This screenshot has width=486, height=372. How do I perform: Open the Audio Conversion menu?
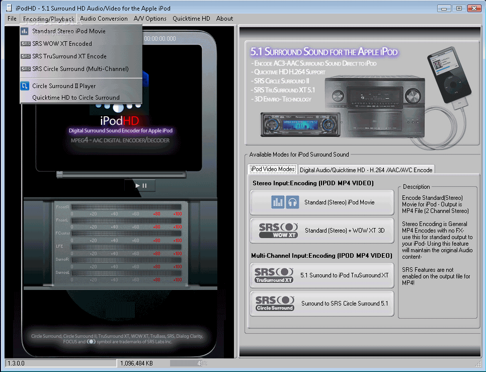click(x=104, y=19)
